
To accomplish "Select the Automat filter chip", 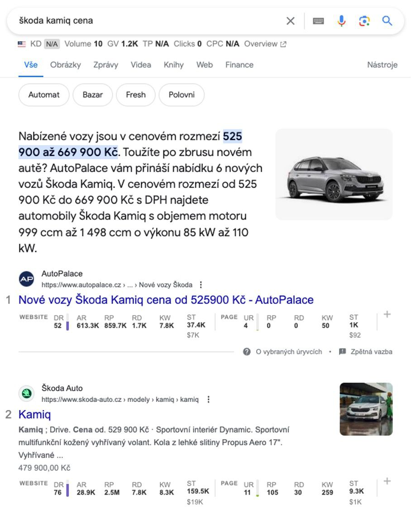I will [x=44, y=95].
